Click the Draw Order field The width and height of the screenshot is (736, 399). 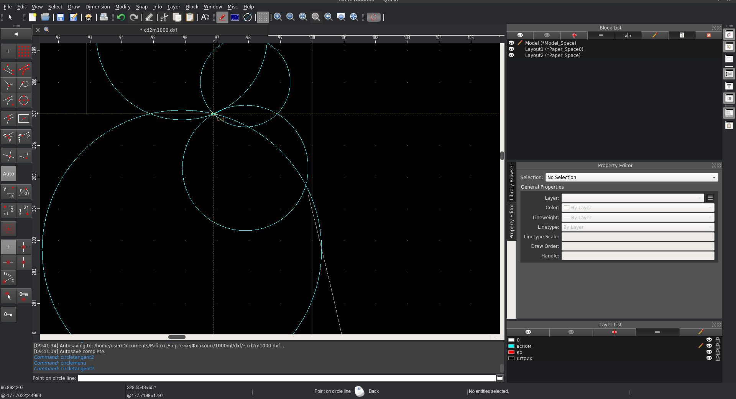click(638, 246)
